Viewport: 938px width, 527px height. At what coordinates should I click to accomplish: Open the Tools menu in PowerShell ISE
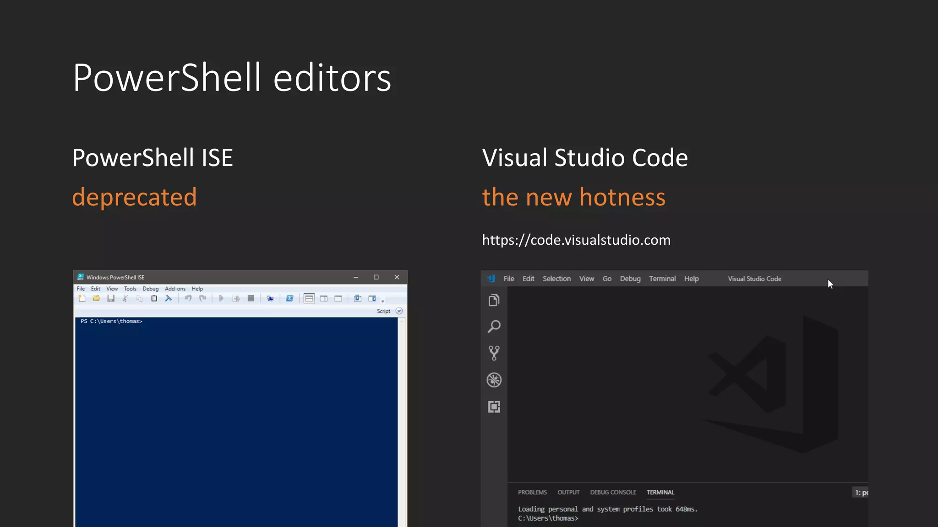130,289
